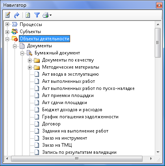Screen dimensions: 165x166
Task: Expand the Процессы tree node
Action: [x=7, y=24]
